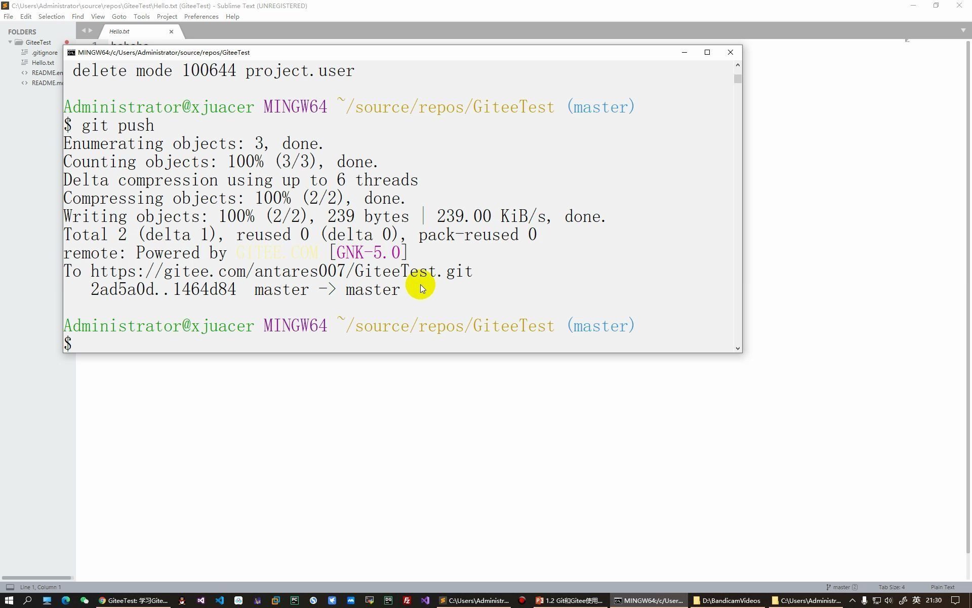Open the Preferences menu
The image size is (972, 608).
click(201, 17)
